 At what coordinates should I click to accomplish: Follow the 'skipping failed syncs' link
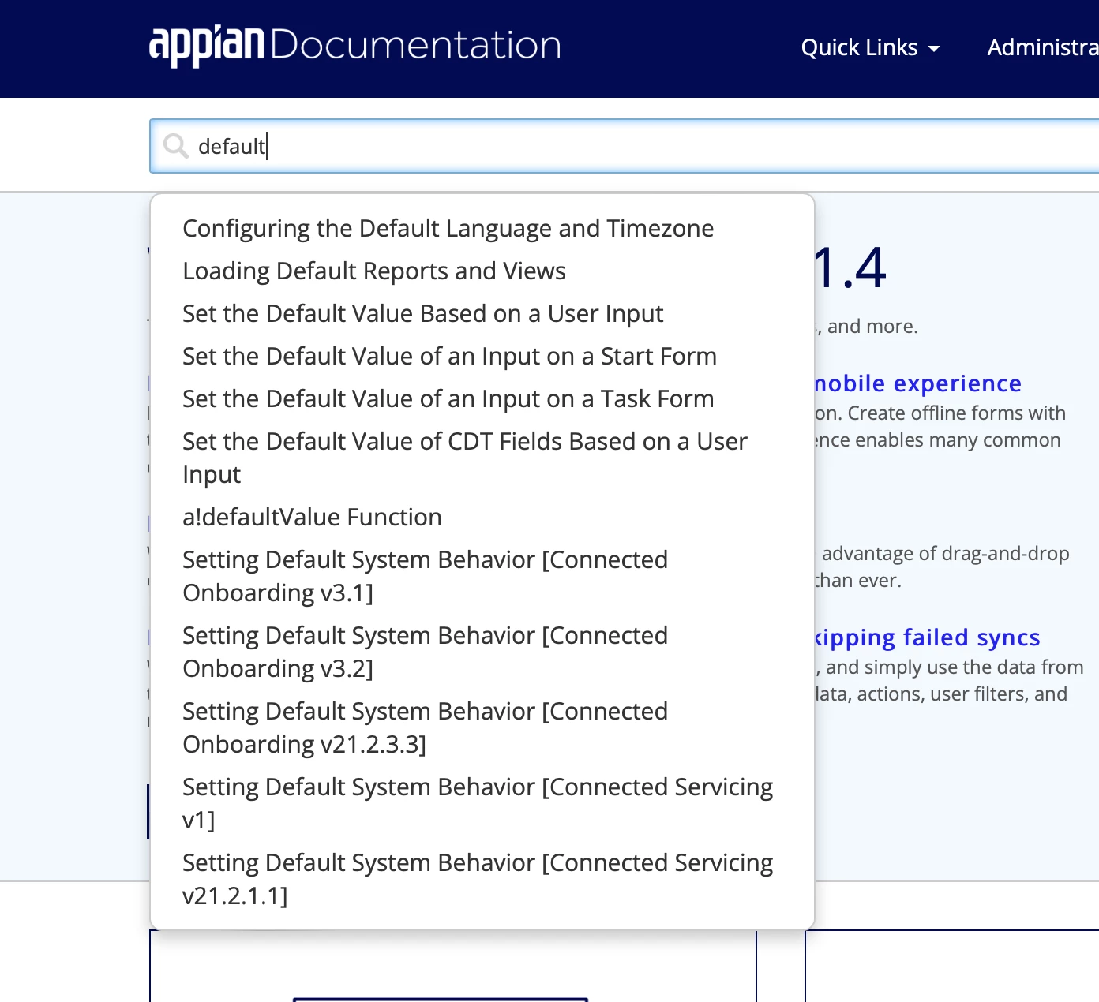tap(928, 637)
